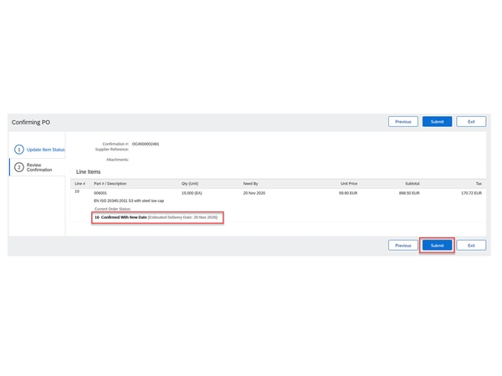Screen dimensions: 502x376
Task: Select the Review Confirmation step label
Action: tap(39, 167)
